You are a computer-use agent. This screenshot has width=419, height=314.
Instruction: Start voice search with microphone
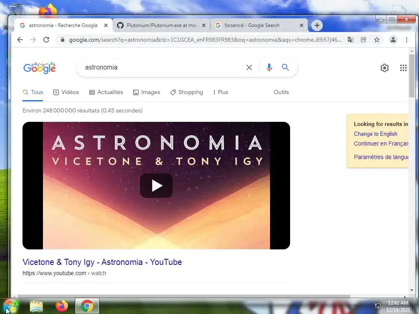[269, 67]
